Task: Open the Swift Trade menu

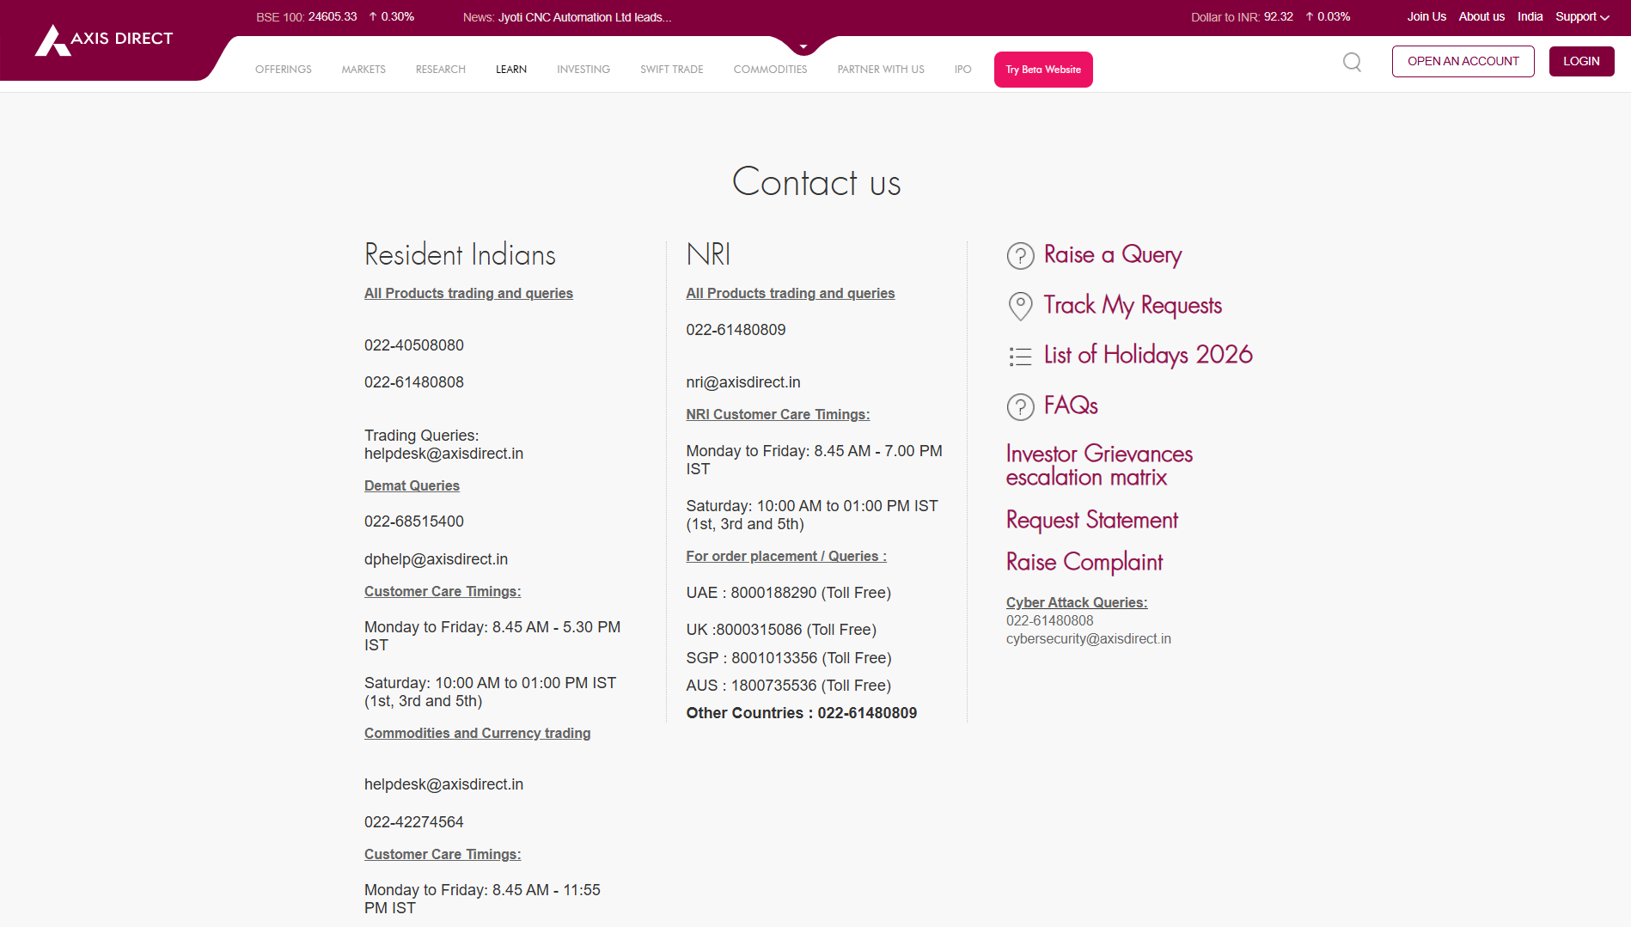Action: [x=672, y=70]
